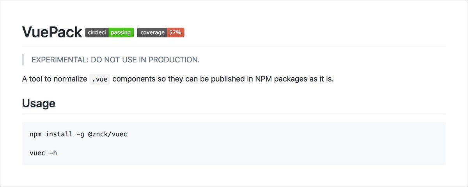Select the Usage section heading
The width and height of the screenshot is (468, 187).
coord(39,103)
